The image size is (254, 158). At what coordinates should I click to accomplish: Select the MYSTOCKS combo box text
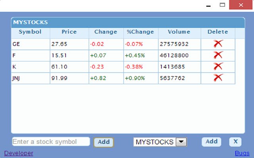tap(155, 142)
